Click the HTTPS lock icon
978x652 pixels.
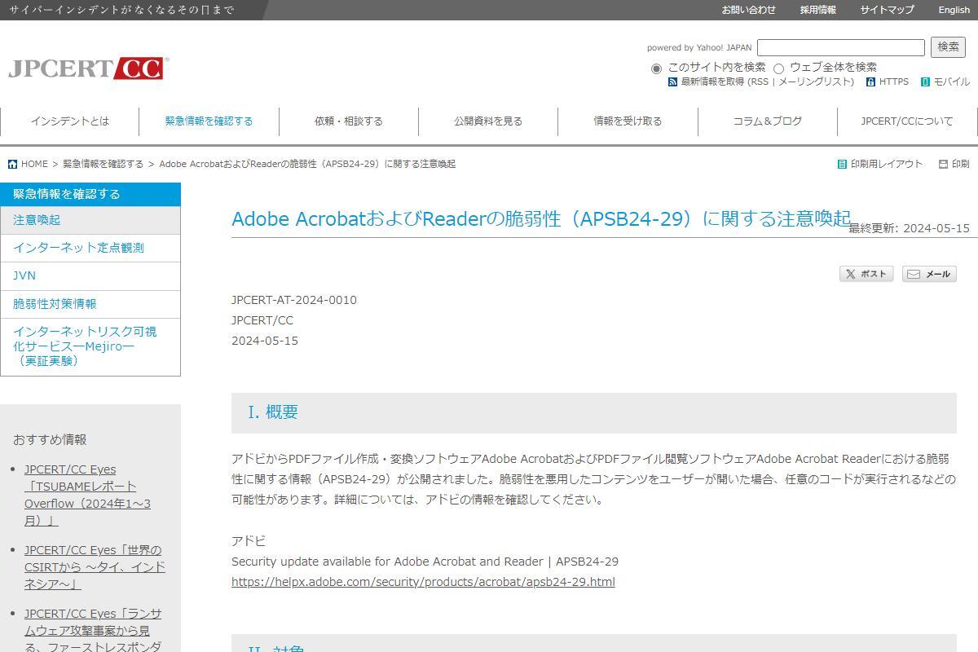(x=870, y=82)
